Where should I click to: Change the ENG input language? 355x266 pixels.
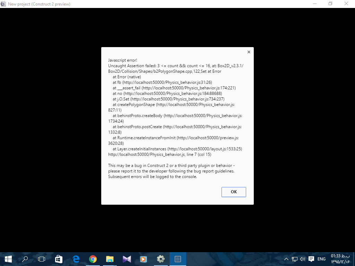321,259
